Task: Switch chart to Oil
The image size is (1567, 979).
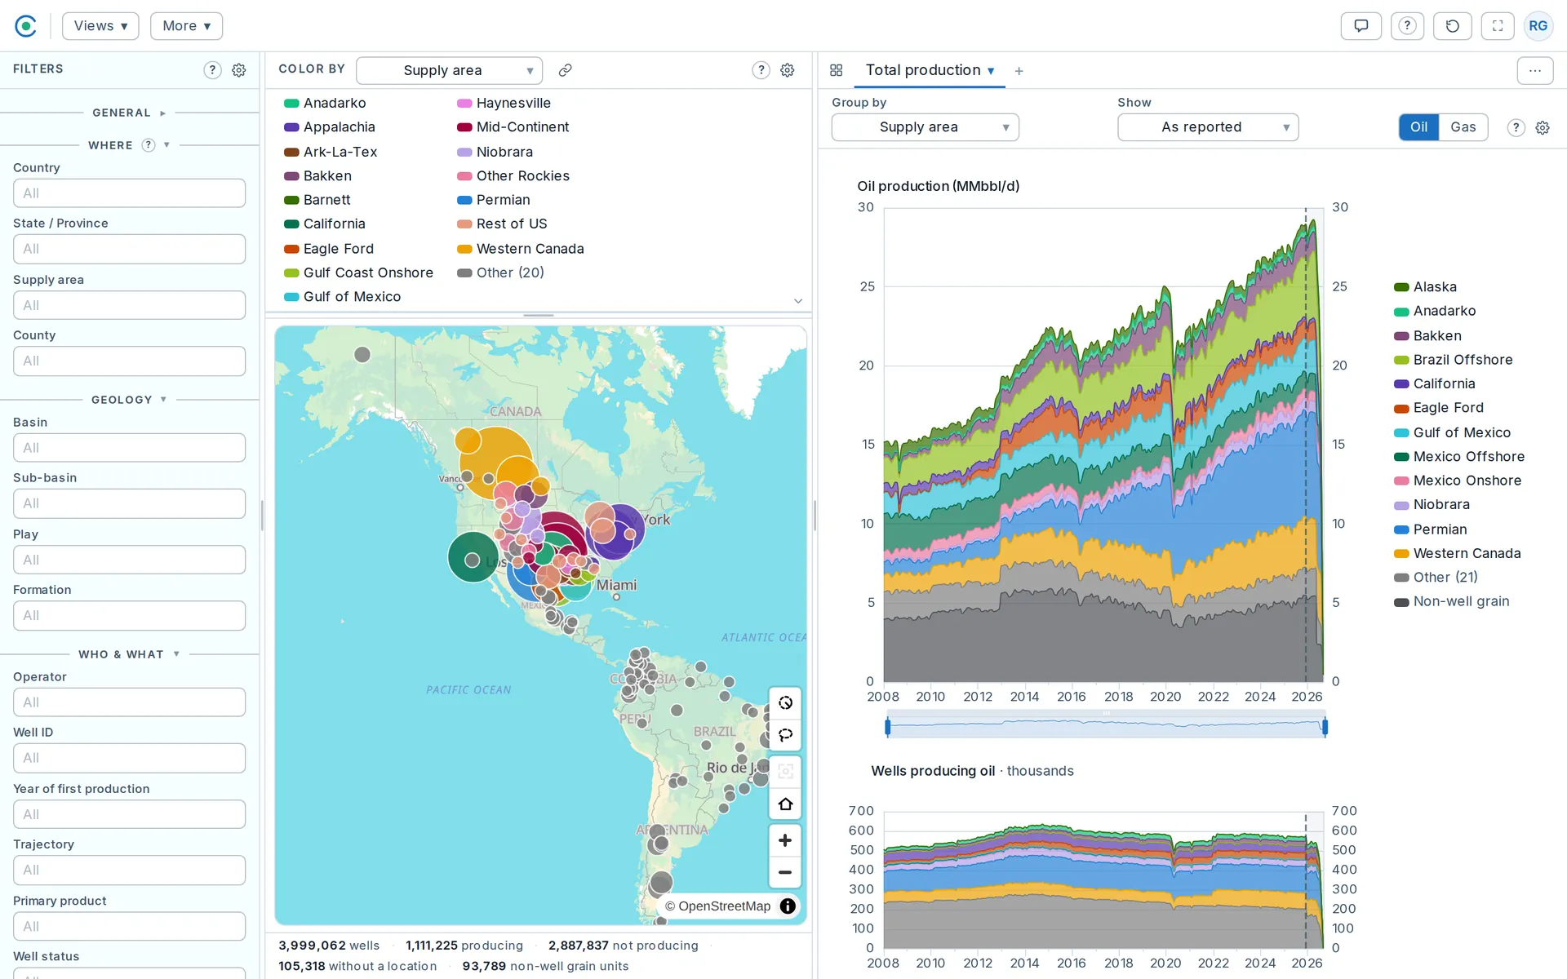Action: pos(1418,127)
